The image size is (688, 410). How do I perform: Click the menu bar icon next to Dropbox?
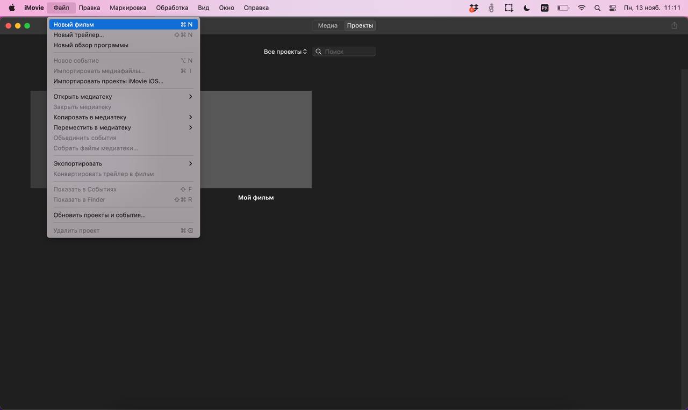[491, 8]
